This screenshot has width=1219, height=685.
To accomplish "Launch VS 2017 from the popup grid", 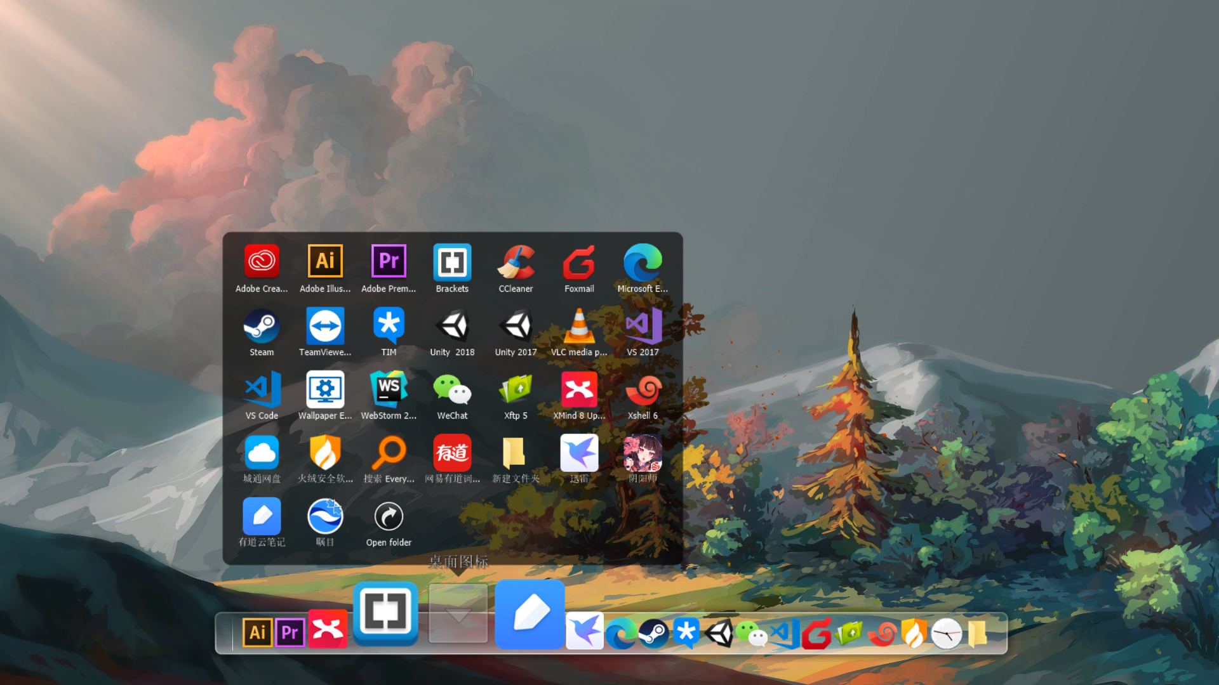I will coord(643,326).
